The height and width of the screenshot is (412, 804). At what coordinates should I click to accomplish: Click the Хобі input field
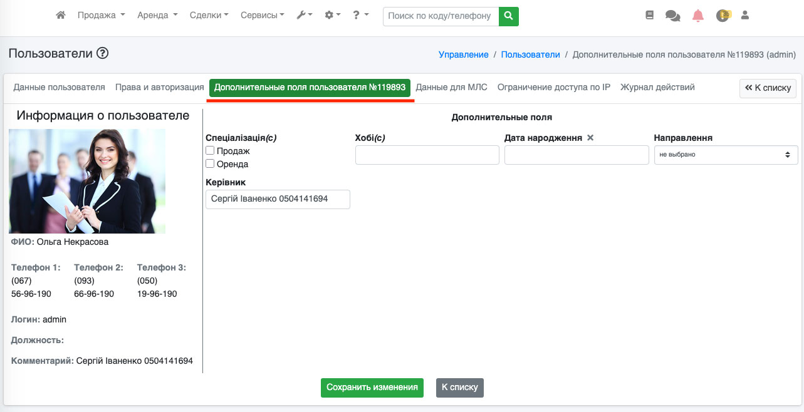click(427, 155)
